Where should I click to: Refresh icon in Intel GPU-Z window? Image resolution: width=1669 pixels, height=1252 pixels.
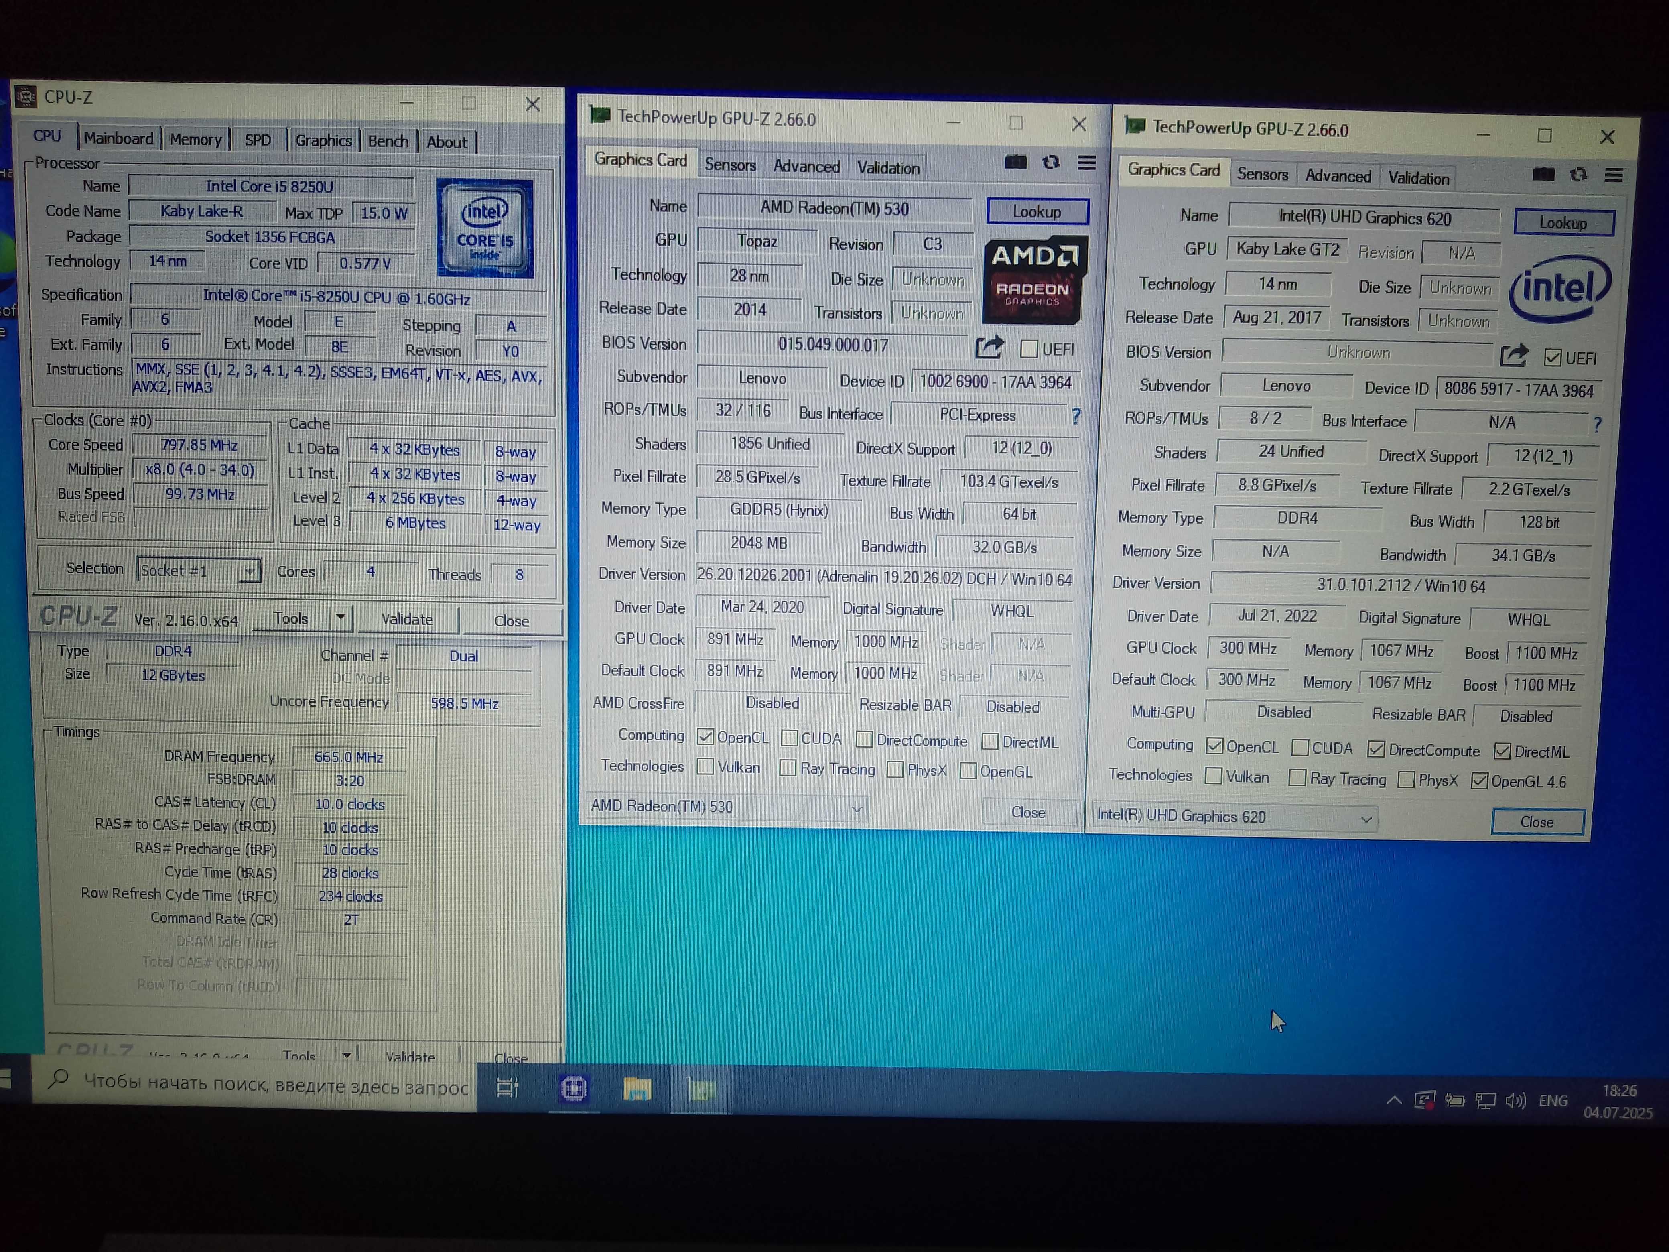click(1578, 175)
